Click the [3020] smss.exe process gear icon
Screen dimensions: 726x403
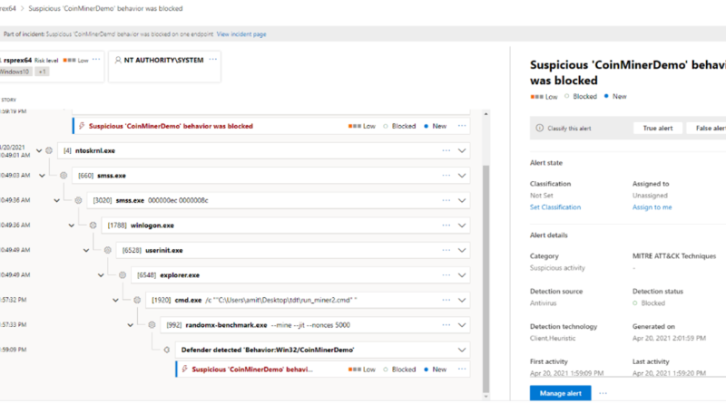tap(78, 200)
